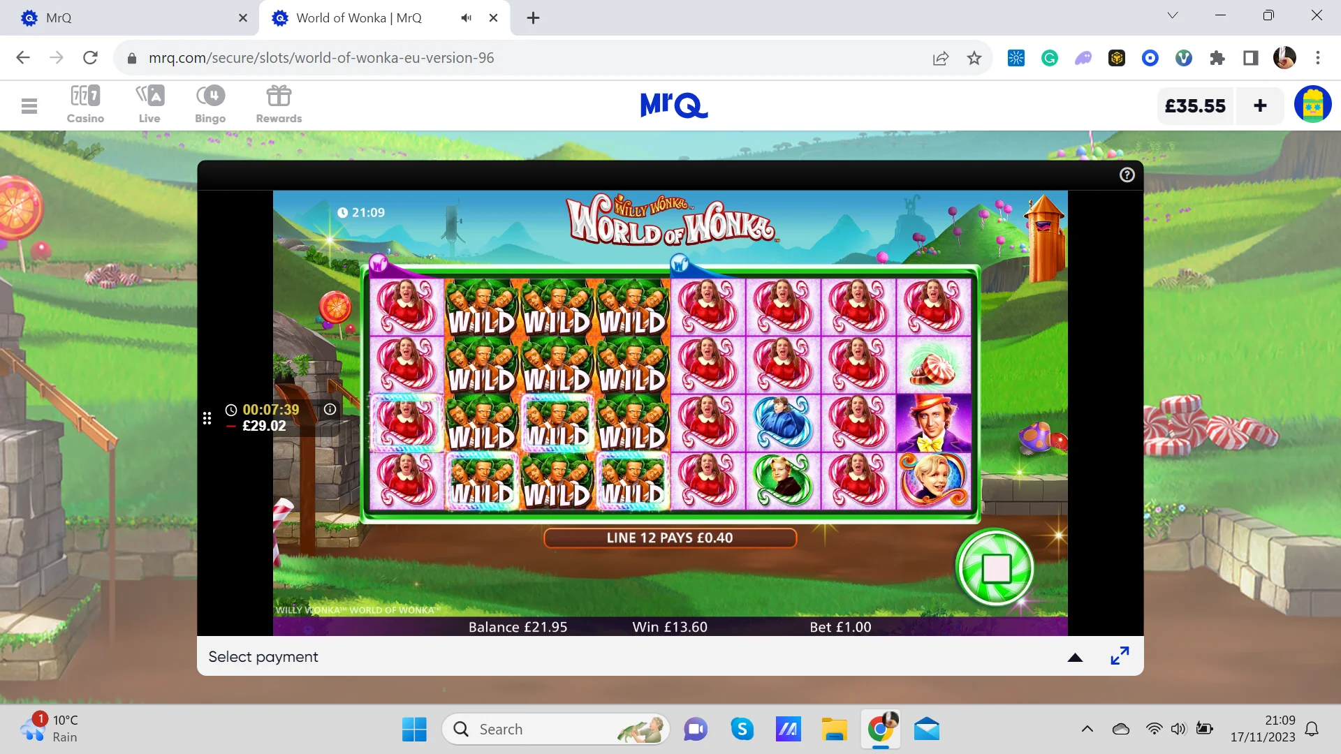
Task: Open Mail app from taskbar
Action: click(x=927, y=730)
